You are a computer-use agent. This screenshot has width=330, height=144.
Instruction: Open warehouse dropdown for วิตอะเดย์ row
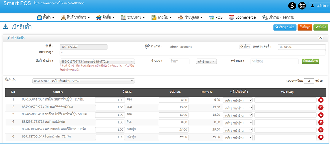click(x=237, y=108)
